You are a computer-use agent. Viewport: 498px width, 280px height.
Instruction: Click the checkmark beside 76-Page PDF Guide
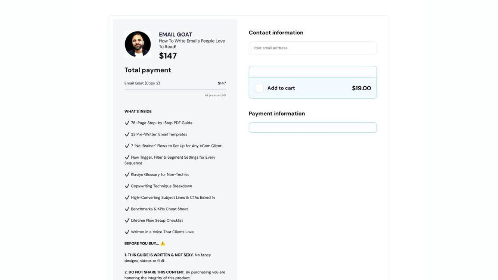[127, 122]
